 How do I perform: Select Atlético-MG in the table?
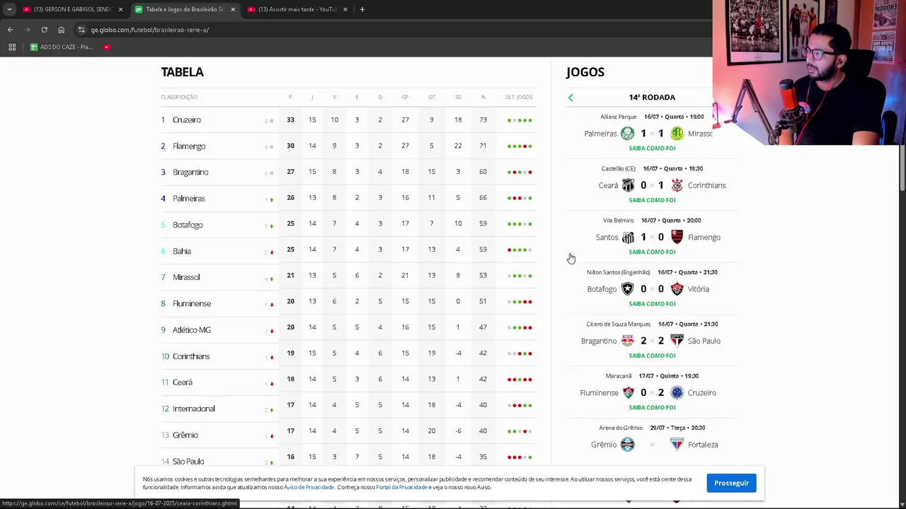(192, 330)
